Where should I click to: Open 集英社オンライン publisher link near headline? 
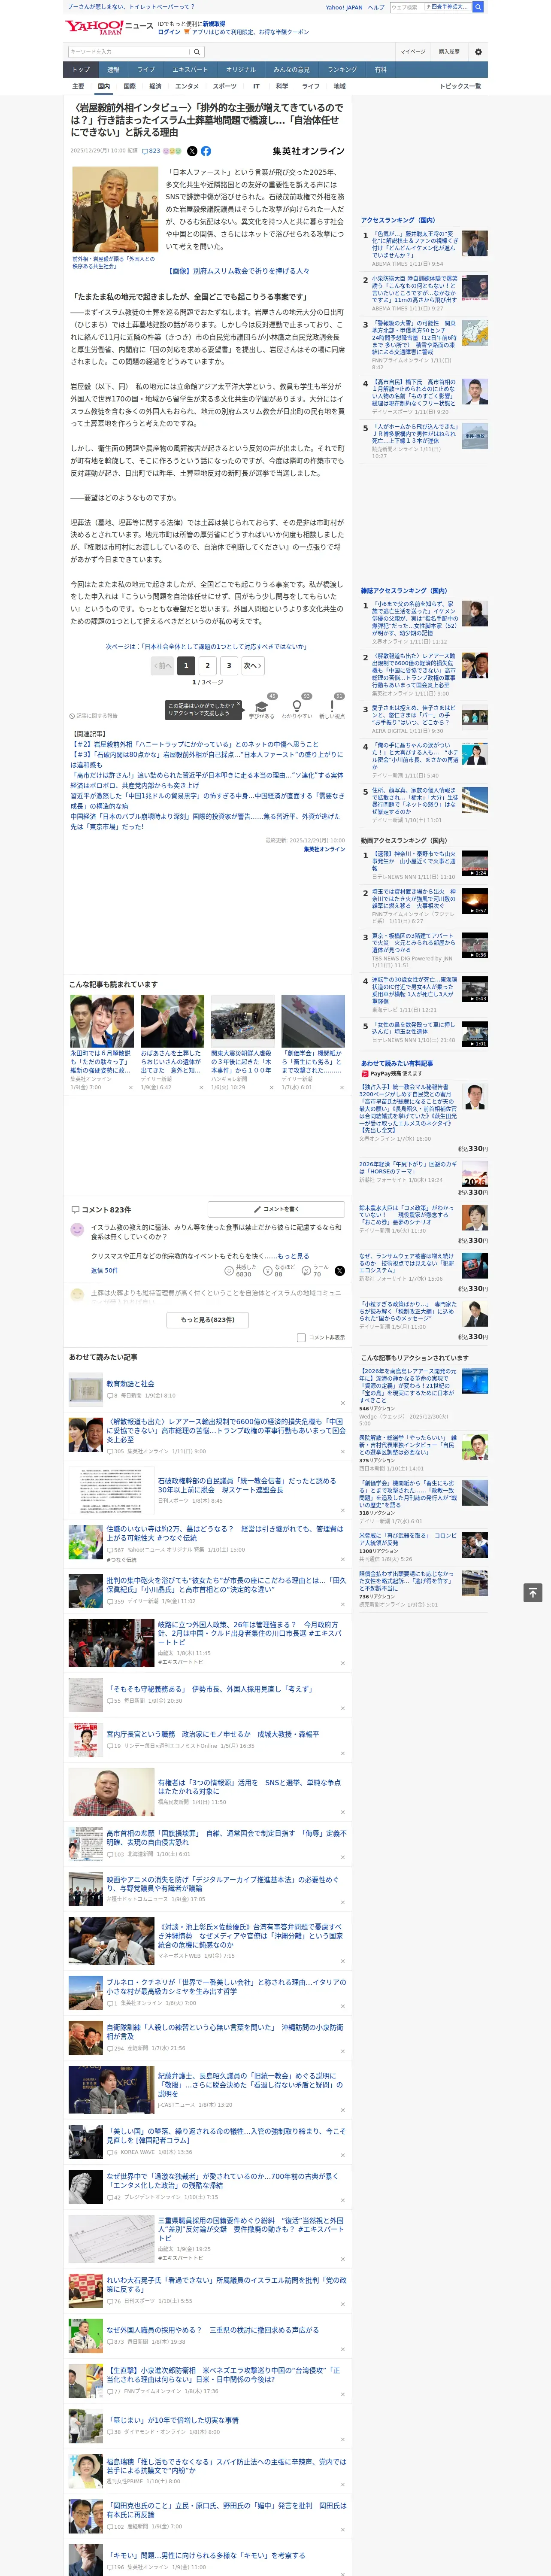[x=308, y=151]
